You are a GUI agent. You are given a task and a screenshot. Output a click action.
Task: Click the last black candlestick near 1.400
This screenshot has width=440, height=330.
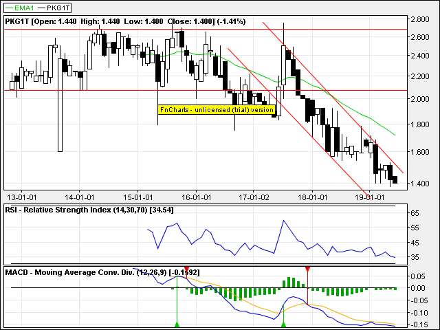pyautogui.click(x=395, y=179)
